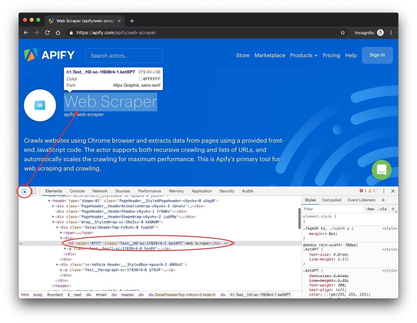Collapse the header shape-01 node
Viewport: 417px width, 323px height.
49,201
